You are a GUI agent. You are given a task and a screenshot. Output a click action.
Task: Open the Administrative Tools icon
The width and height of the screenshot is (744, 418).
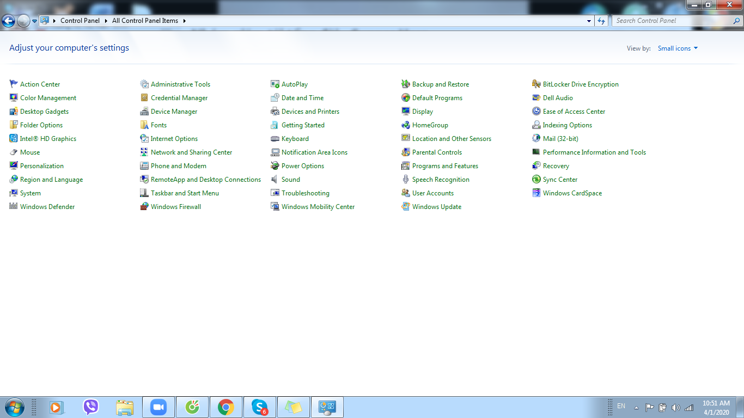[144, 84]
